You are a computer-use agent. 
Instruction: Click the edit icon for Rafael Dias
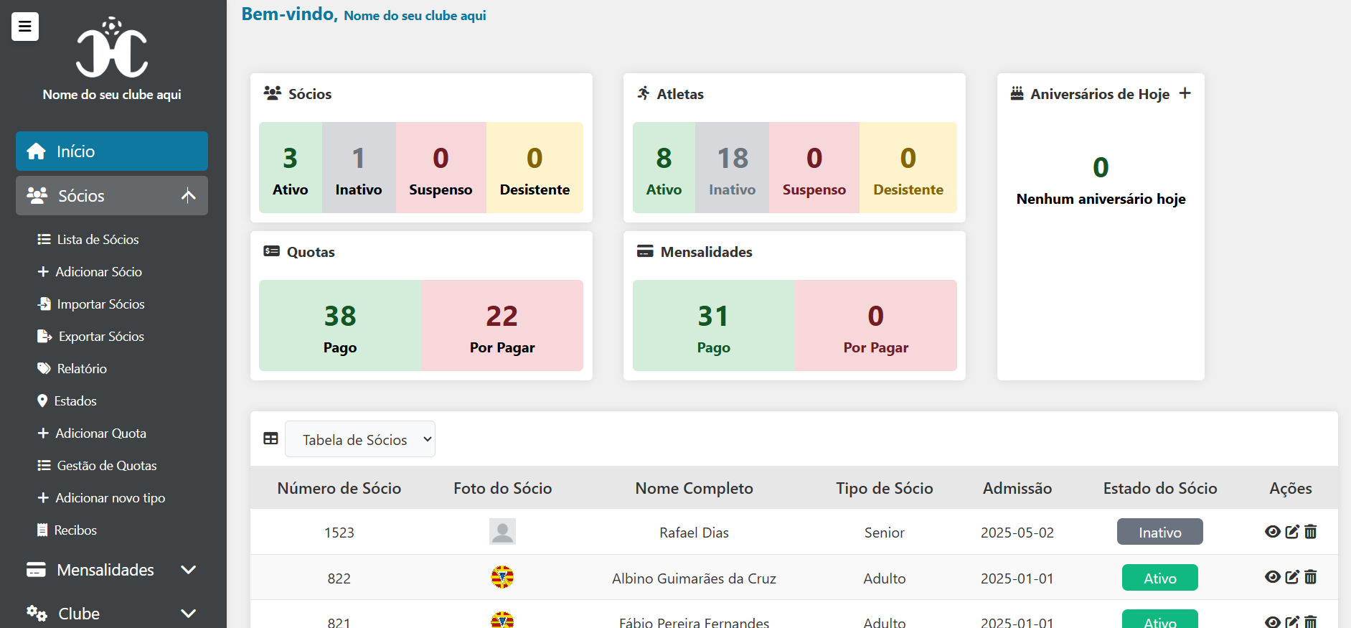pos(1291,532)
